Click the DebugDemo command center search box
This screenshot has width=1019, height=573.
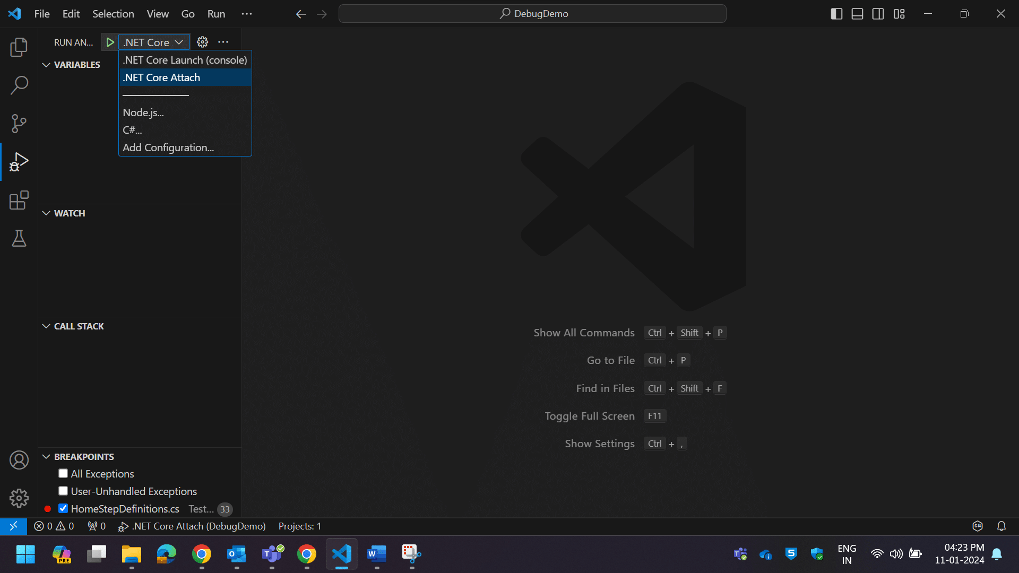coord(532,14)
